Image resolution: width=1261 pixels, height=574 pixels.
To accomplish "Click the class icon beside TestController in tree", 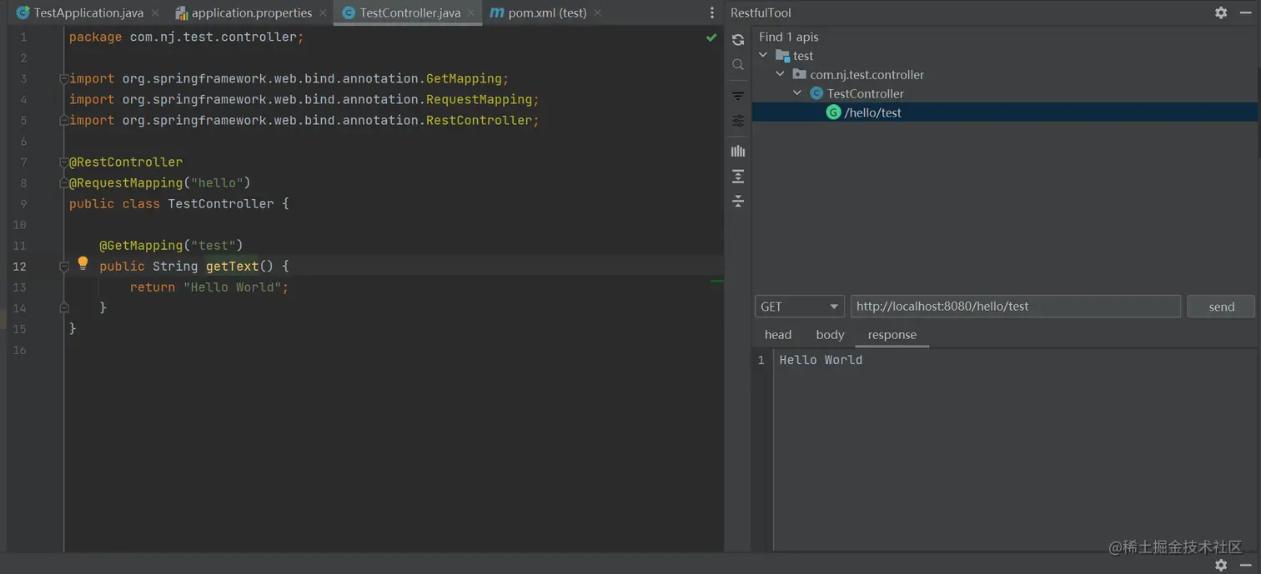I will pos(816,93).
